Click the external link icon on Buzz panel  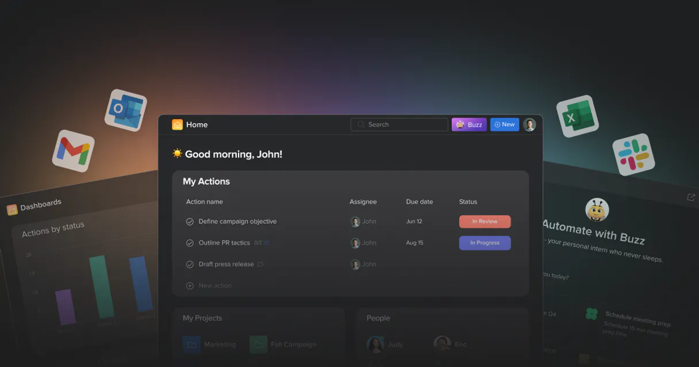690,197
